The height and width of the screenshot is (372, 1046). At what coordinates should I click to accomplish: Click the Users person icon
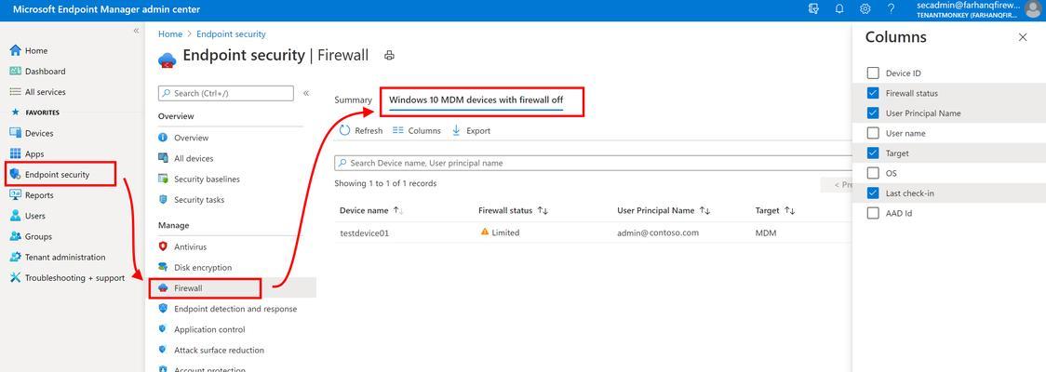[15, 216]
